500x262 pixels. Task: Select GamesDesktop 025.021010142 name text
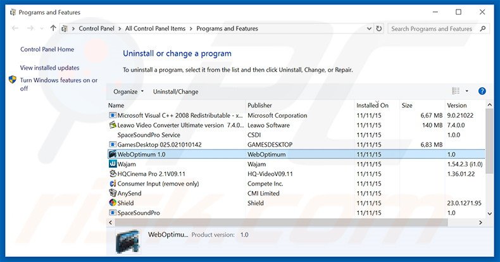pyautogui.click(x=159, y=145)
